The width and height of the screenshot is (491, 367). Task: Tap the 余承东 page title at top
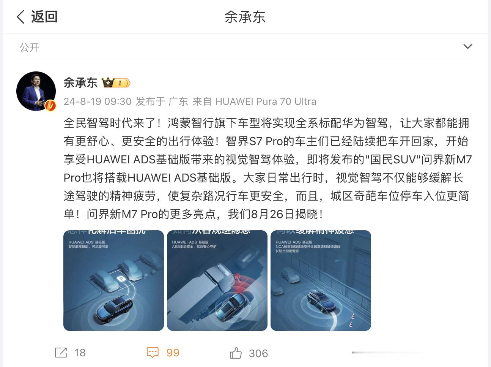(x=245, y=17)
